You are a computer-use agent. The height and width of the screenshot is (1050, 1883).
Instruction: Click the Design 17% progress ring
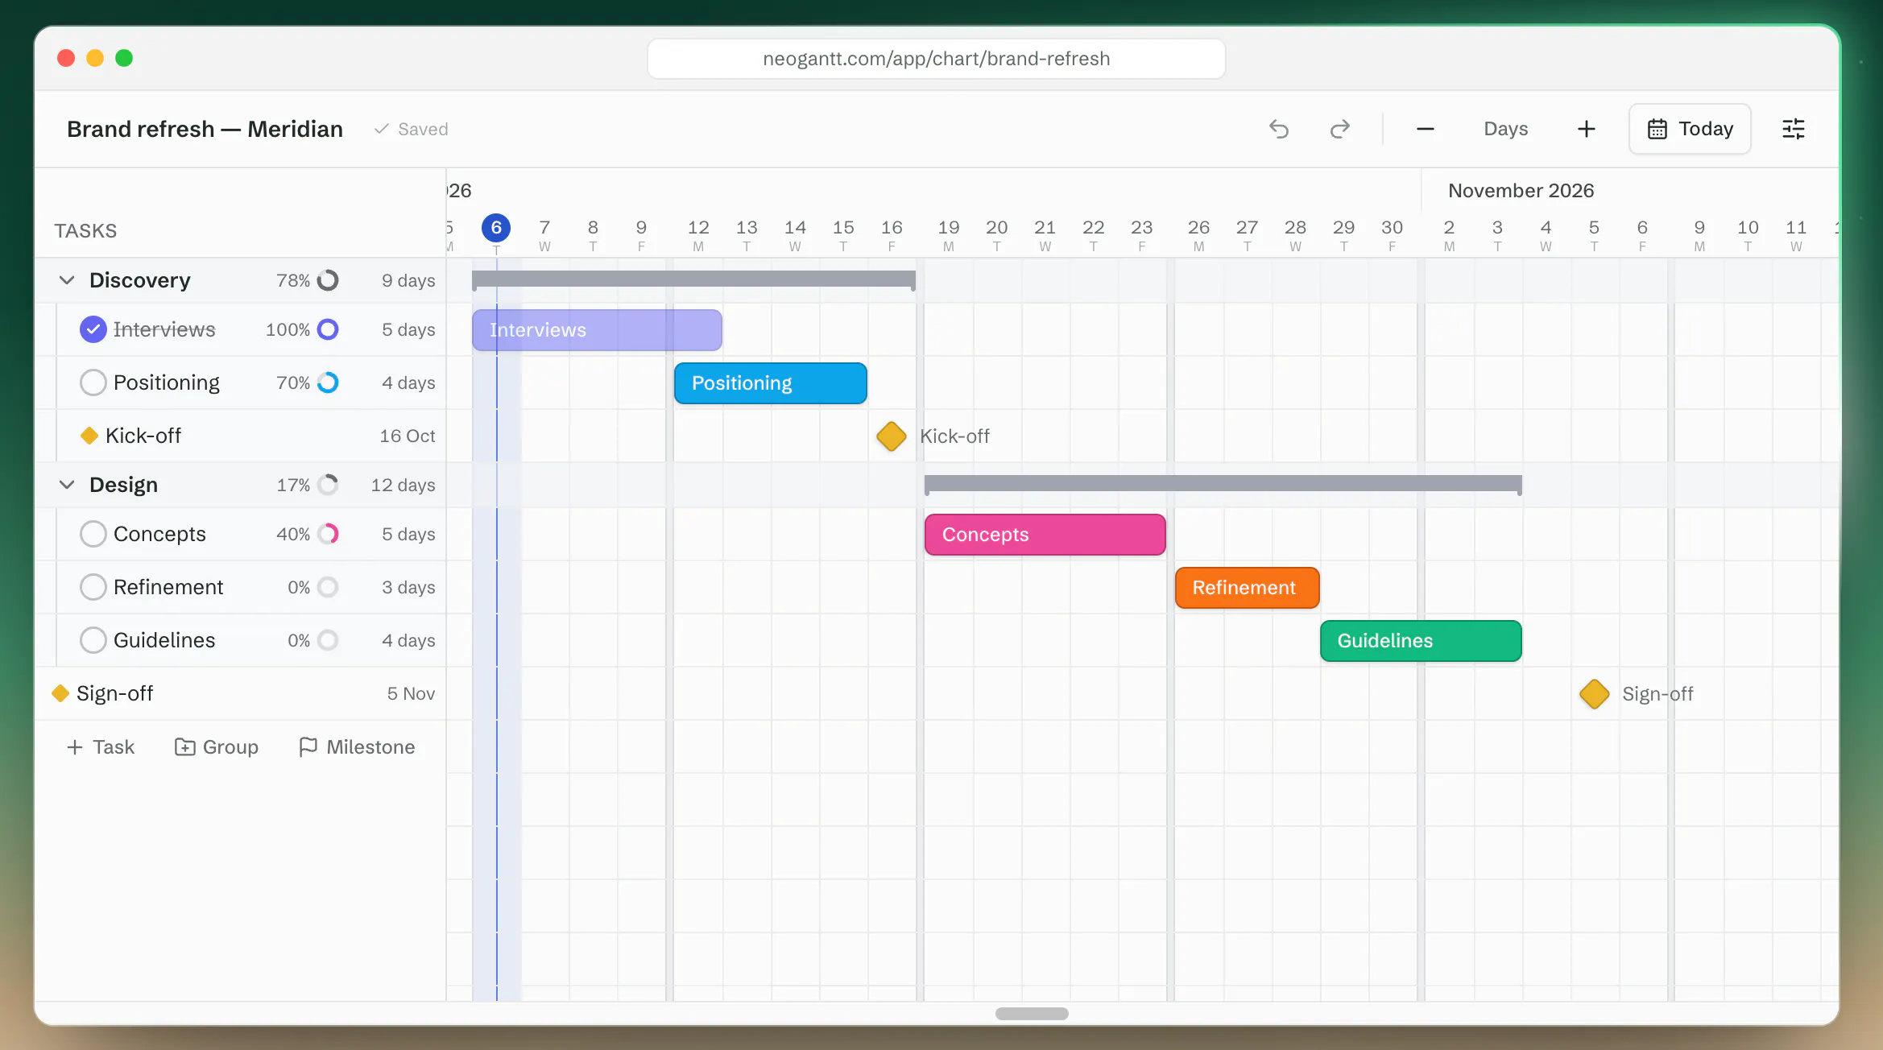pyautogui.click(x=328, y=485)
